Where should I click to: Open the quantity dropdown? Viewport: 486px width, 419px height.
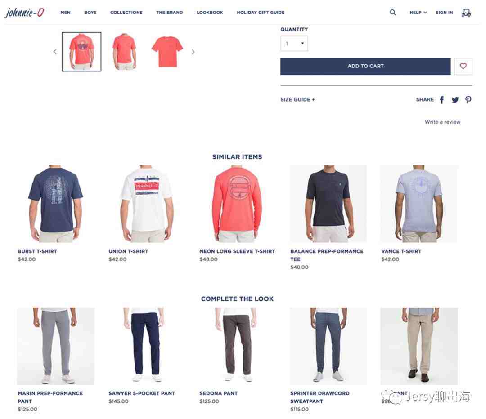tap(294, 43)
